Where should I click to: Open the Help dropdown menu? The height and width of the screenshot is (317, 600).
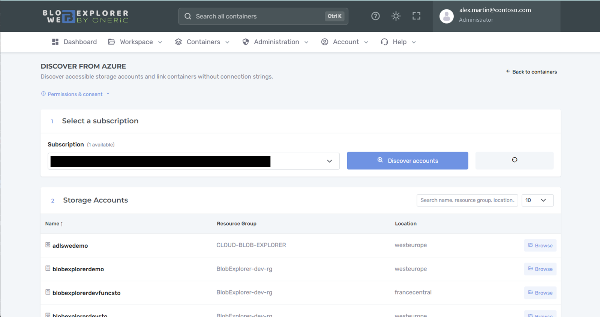pyautogui.click(x=398, y=42)
